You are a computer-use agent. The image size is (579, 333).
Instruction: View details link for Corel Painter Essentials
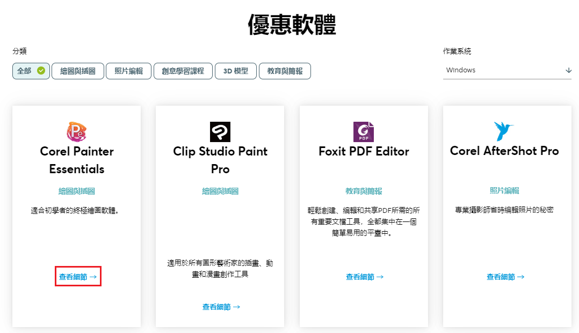[78, 277]
